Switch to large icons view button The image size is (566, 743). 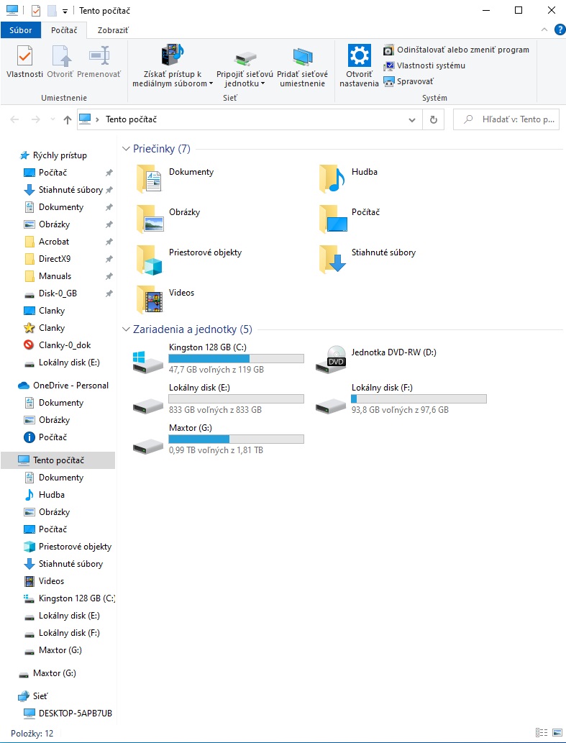(x=557, y=733)
